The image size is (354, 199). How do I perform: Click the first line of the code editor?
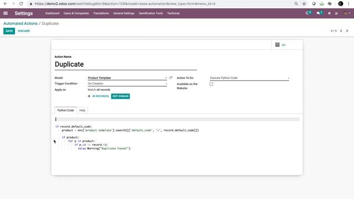[x=177, y=119]
